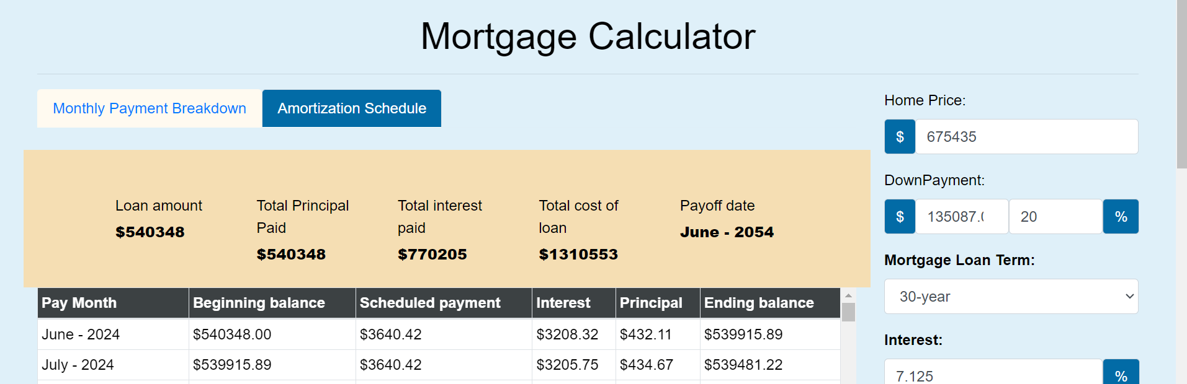The width and height of the screenshot is (1187, 384).
Task: Click the Scheduled payment column header
Action: [x=443, y=303]
